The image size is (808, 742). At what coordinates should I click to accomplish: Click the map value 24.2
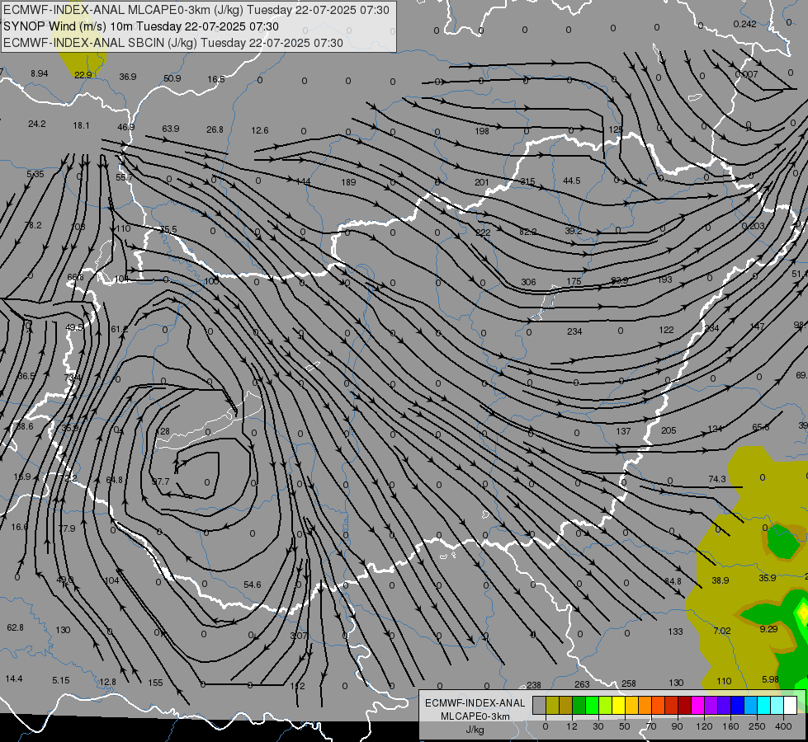36,124
